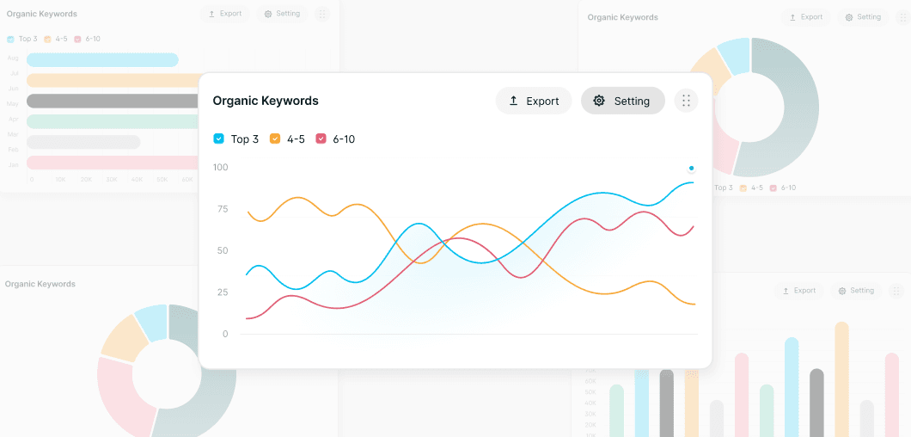Select the blue data point marker at the line chart's peak
This screenshot has height=437, width=911.
click(691, 169)
